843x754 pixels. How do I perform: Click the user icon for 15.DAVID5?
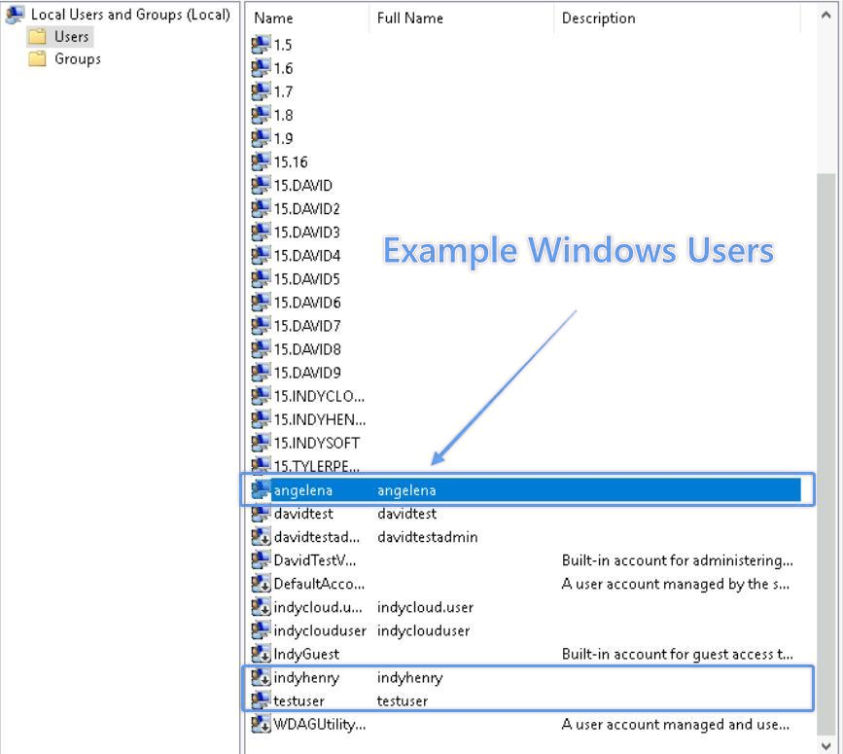(x=261, y=279)
